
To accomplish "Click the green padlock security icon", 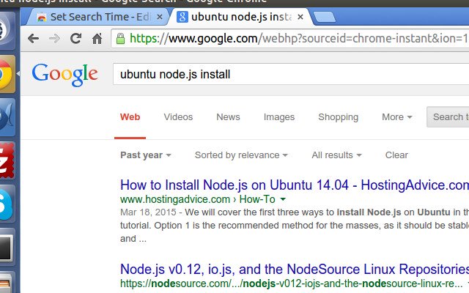I will point(120,39).
